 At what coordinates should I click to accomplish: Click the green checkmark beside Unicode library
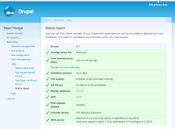pos(48,113)
